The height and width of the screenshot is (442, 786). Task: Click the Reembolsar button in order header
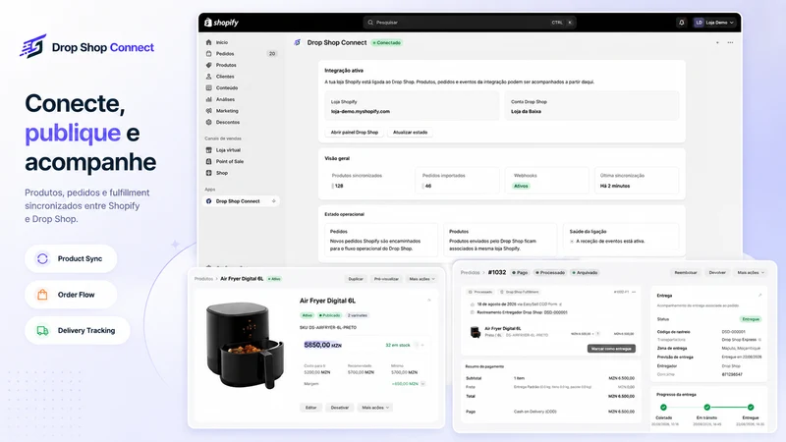pos(686,273)
